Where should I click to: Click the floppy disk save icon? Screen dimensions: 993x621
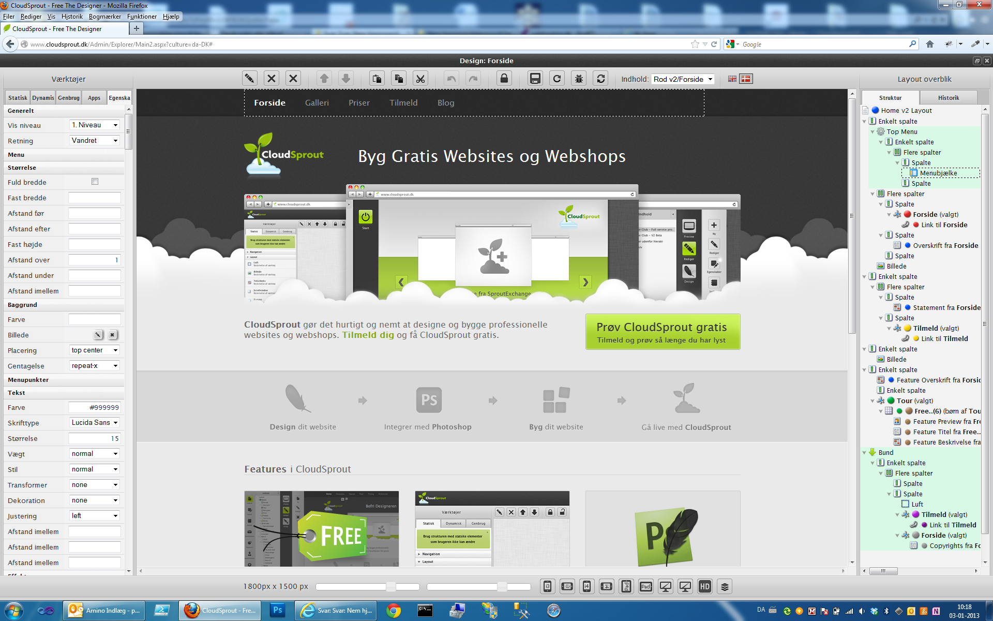click(x=535, y=79)
